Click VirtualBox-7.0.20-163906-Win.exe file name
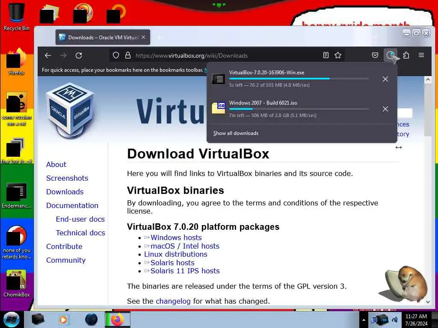438x328 pixels. click(267, 73)
